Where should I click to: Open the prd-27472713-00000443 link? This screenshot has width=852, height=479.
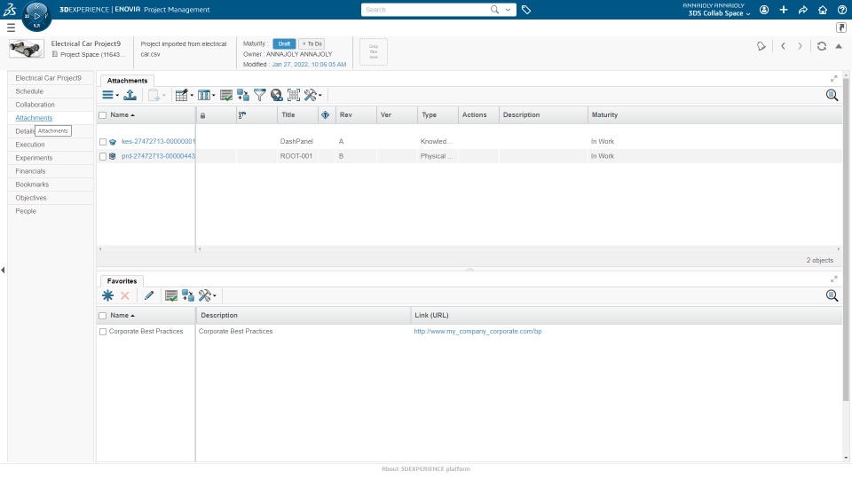point(158,156)
